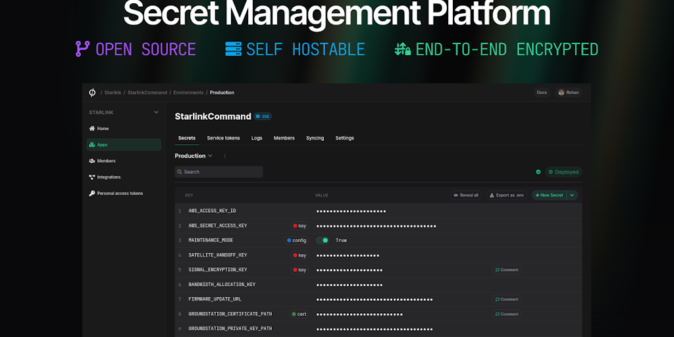Click the SSE badge beside StarlinkCommand
This screenshot has width=674, height=337.
click(x=263, y=117)
